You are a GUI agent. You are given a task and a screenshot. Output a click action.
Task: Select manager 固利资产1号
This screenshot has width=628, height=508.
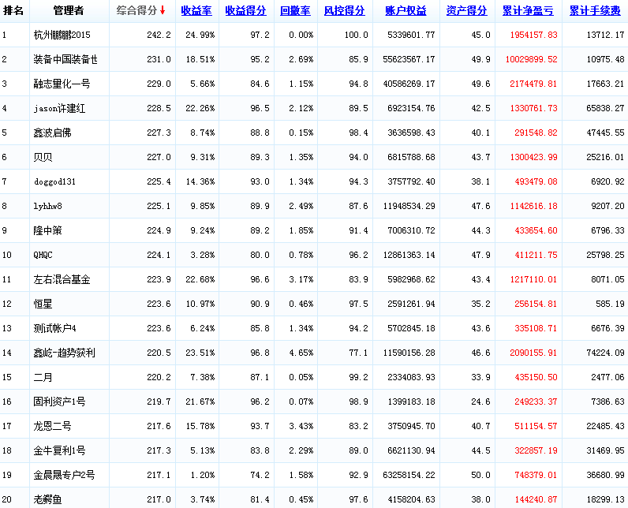(x=59, y=402)
